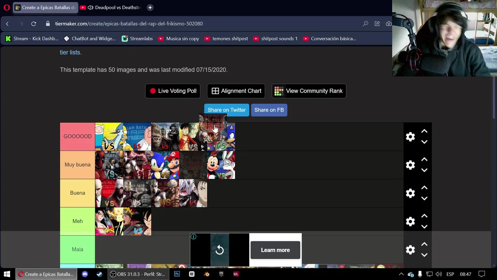Screen dimensions: 497x280
Task: Open settings gear for GOOOOOD tier row
Action: (x=410, y=136)
